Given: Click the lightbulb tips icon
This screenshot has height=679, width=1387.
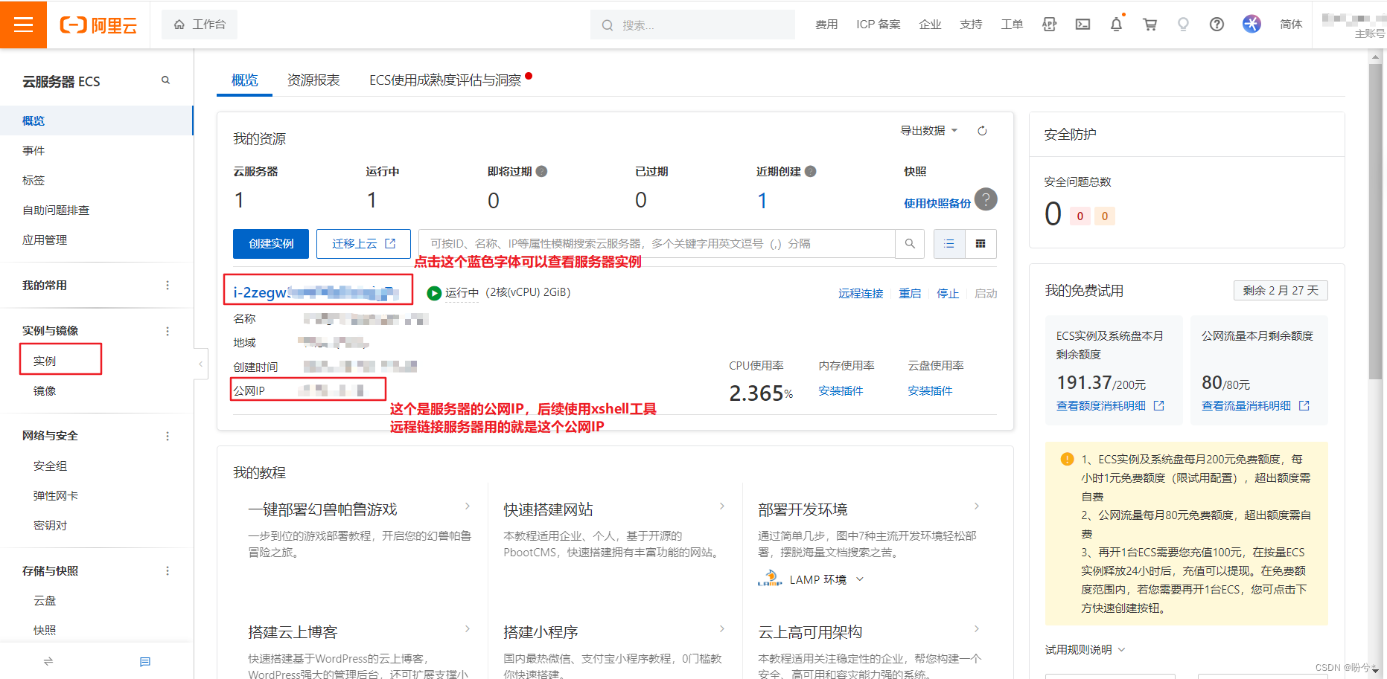Looking at the screenshot, I should (1183, 25).
